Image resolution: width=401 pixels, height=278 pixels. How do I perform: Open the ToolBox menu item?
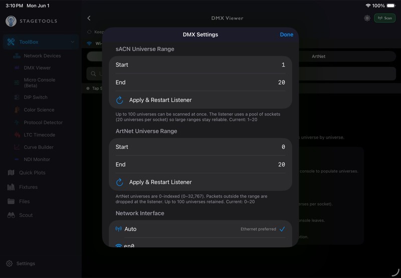[41, 42]
